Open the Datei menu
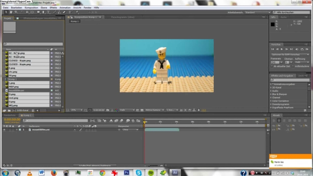313x176 pixels. click(5, 8)
